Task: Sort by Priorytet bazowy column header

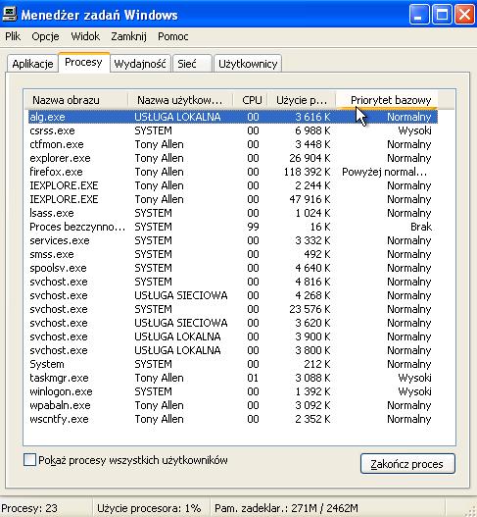Action: coord(387,100)
